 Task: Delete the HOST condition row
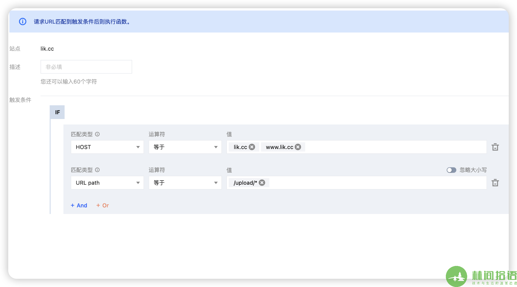(495, 147)
